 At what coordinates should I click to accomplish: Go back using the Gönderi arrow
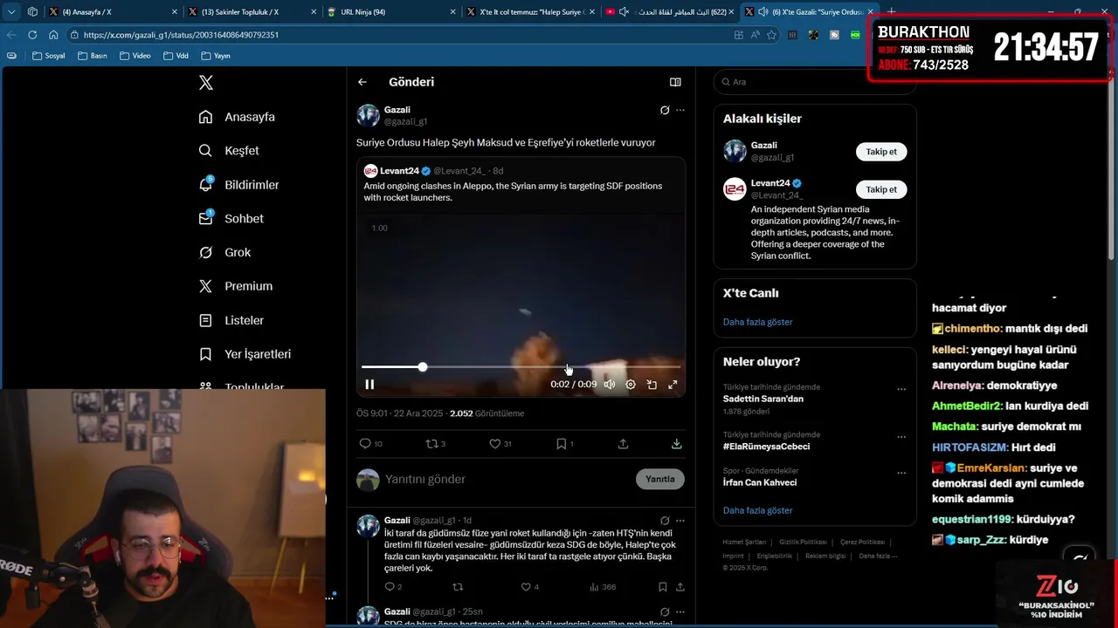(362, 82)
